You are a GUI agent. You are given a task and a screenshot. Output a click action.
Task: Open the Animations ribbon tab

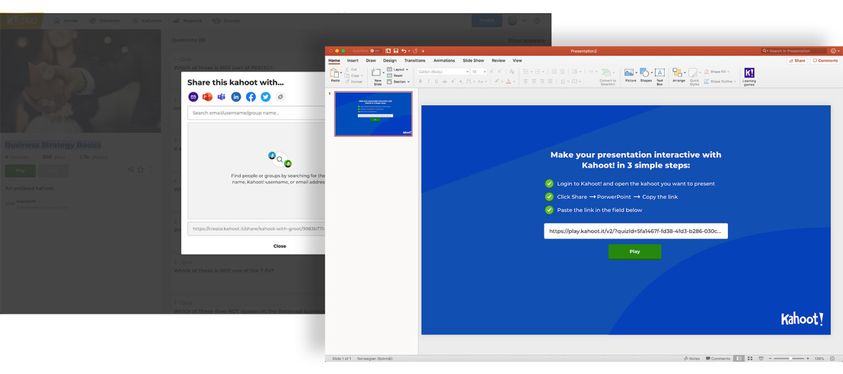tap(444, 60)
